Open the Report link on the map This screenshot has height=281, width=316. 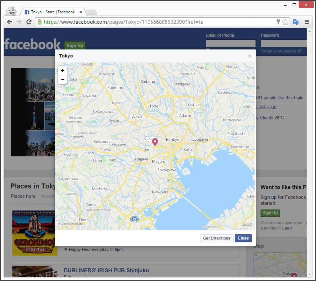click(247, 224)
